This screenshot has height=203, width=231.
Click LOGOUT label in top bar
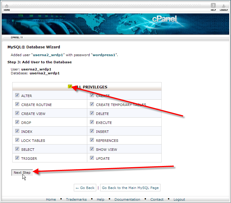pyautogui.click(x=224, y=10)
